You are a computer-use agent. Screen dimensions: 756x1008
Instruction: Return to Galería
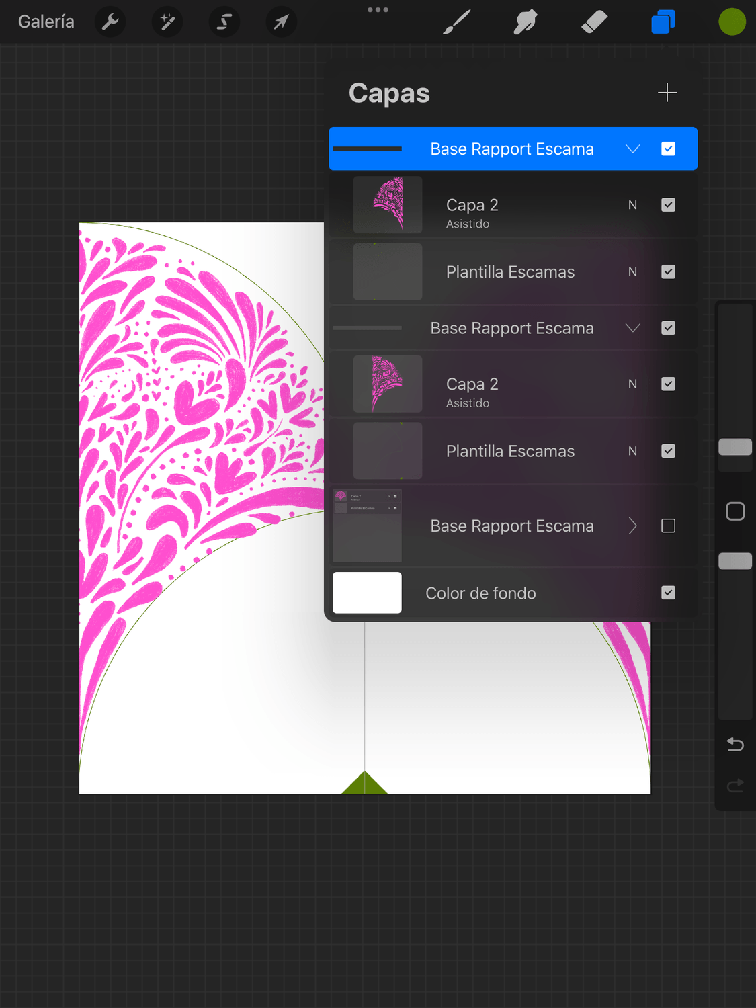46,22
